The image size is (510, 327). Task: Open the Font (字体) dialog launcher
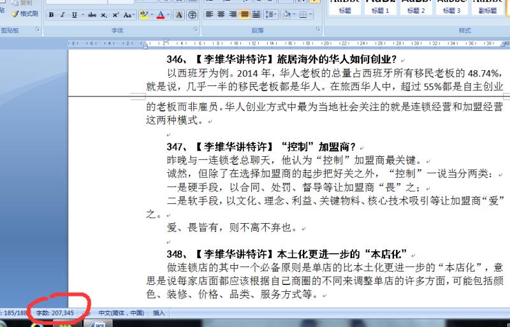click(196, 29)
